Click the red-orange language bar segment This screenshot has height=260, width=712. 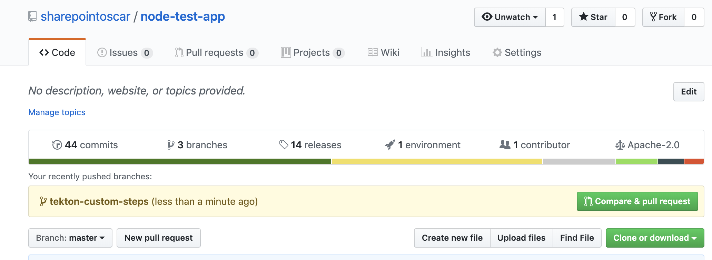coord(694,161)
